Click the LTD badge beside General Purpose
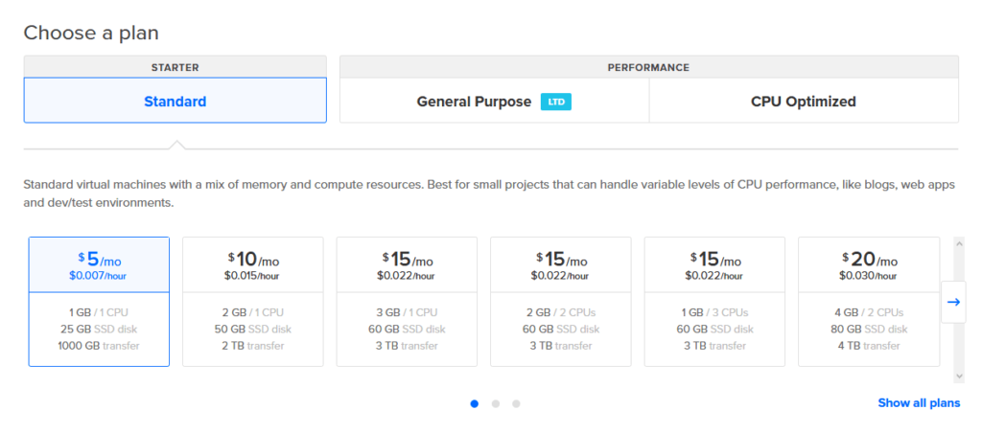The width and height of the screenshot is (982, 433). tap(555, 102)
